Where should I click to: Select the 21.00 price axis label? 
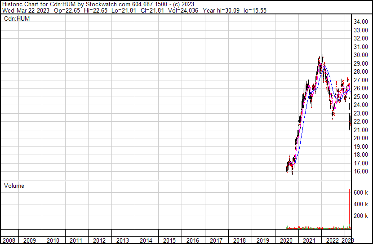[x=361, y=130]
